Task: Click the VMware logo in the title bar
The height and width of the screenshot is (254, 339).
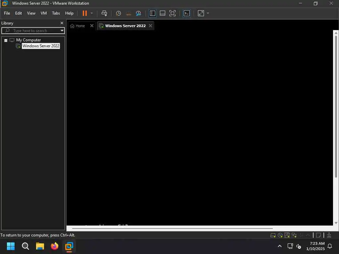Action: [x=5, y=3]
